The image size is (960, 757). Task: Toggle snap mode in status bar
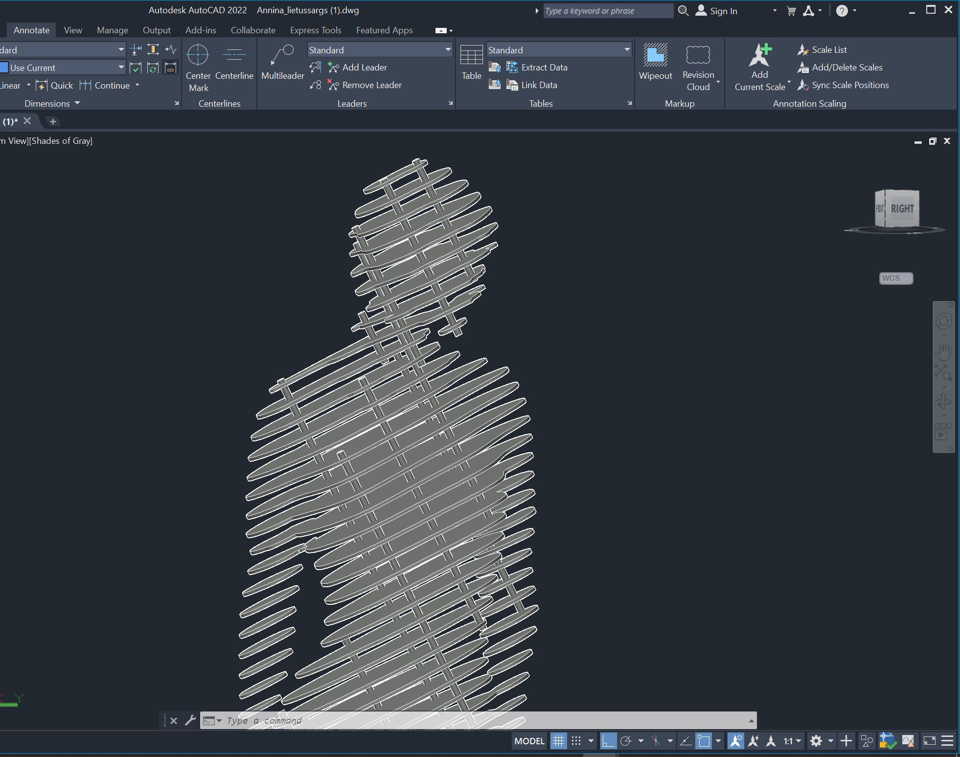pos(576,741)
